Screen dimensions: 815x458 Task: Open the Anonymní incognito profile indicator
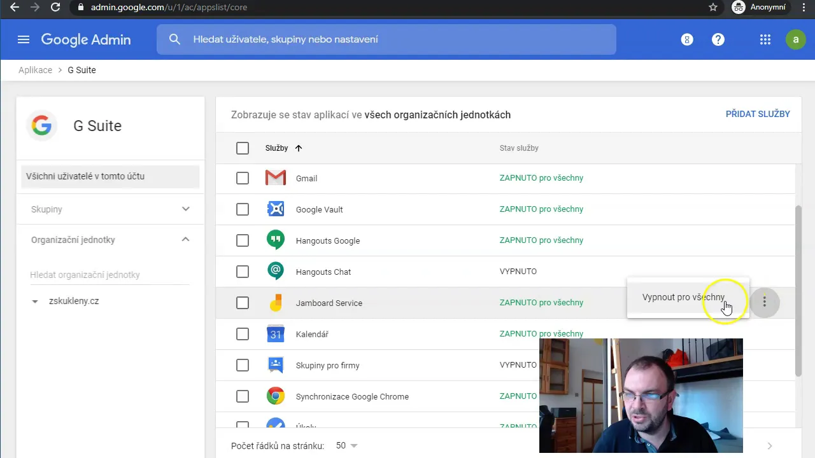point(760,7)
